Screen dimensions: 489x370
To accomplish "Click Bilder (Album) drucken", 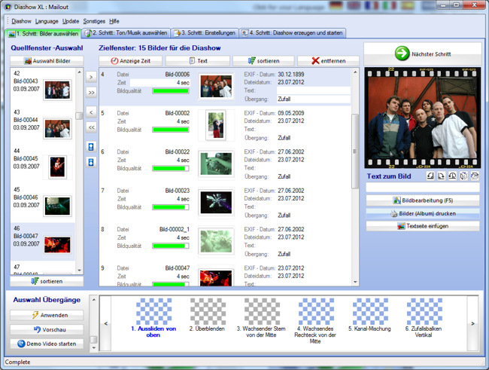I will click(423, 213).
